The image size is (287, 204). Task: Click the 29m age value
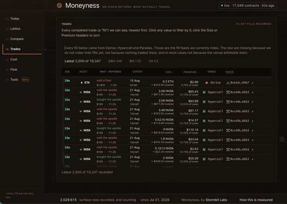67,81
